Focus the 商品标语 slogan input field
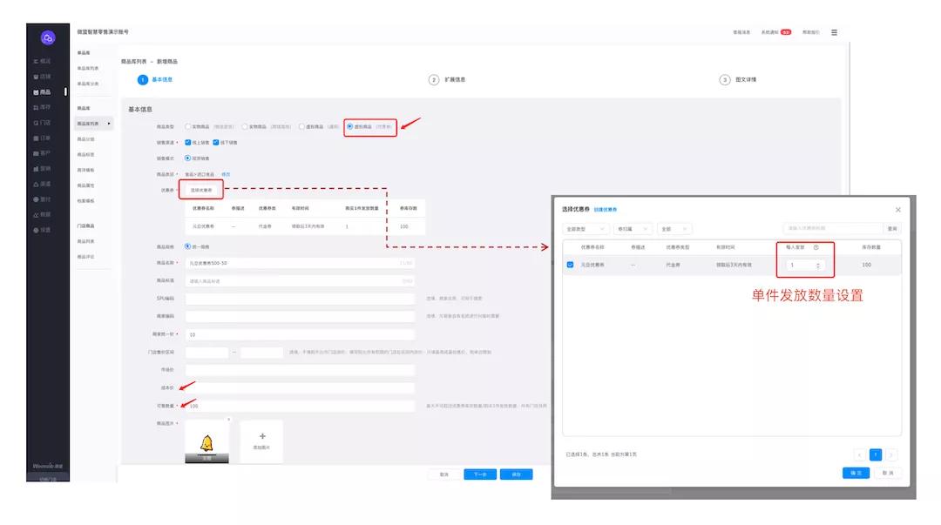The image size is (941, 525). coord(300,281)
